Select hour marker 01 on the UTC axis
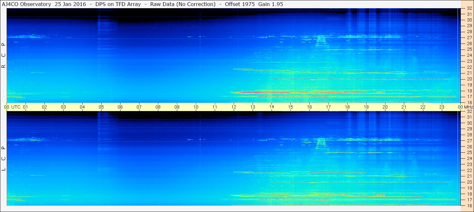This screenshot has height=212, width=474. [26, 107]
